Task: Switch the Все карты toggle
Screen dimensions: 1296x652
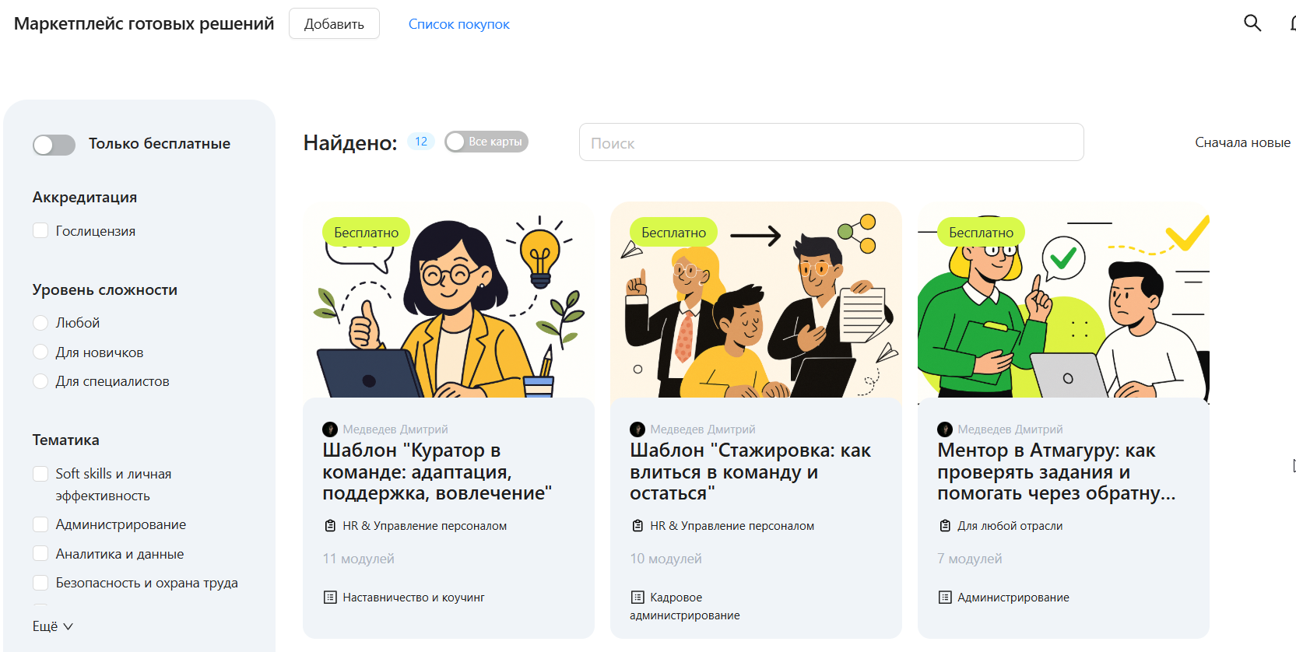Action: tap(486, 142)
